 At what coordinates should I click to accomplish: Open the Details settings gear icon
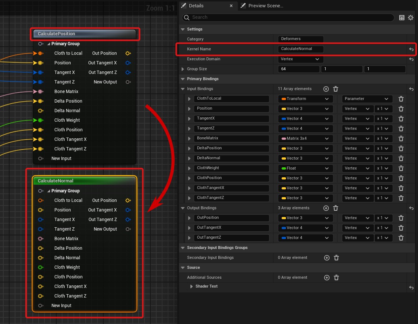coord(411,18)
